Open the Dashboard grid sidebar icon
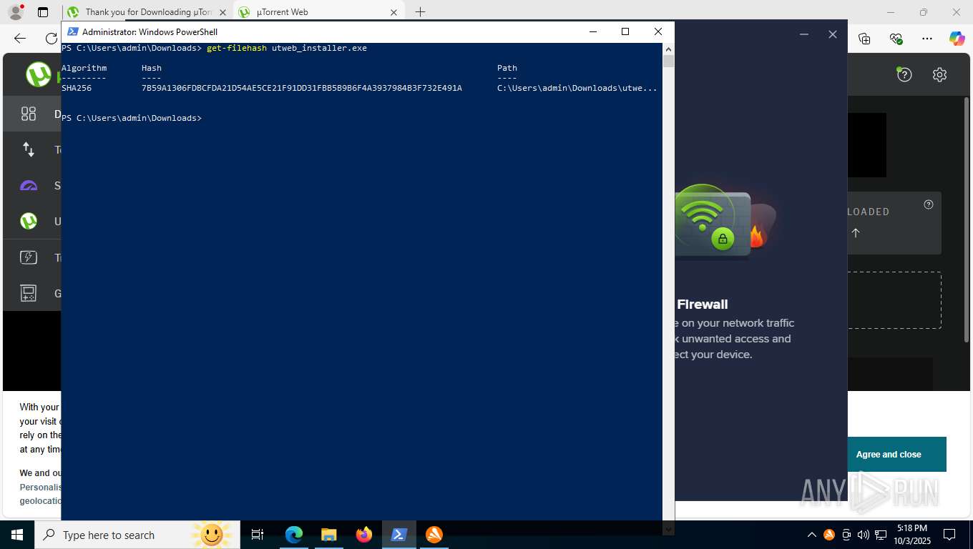The height and width of the screenshot is (549, 973). point(29,114)
